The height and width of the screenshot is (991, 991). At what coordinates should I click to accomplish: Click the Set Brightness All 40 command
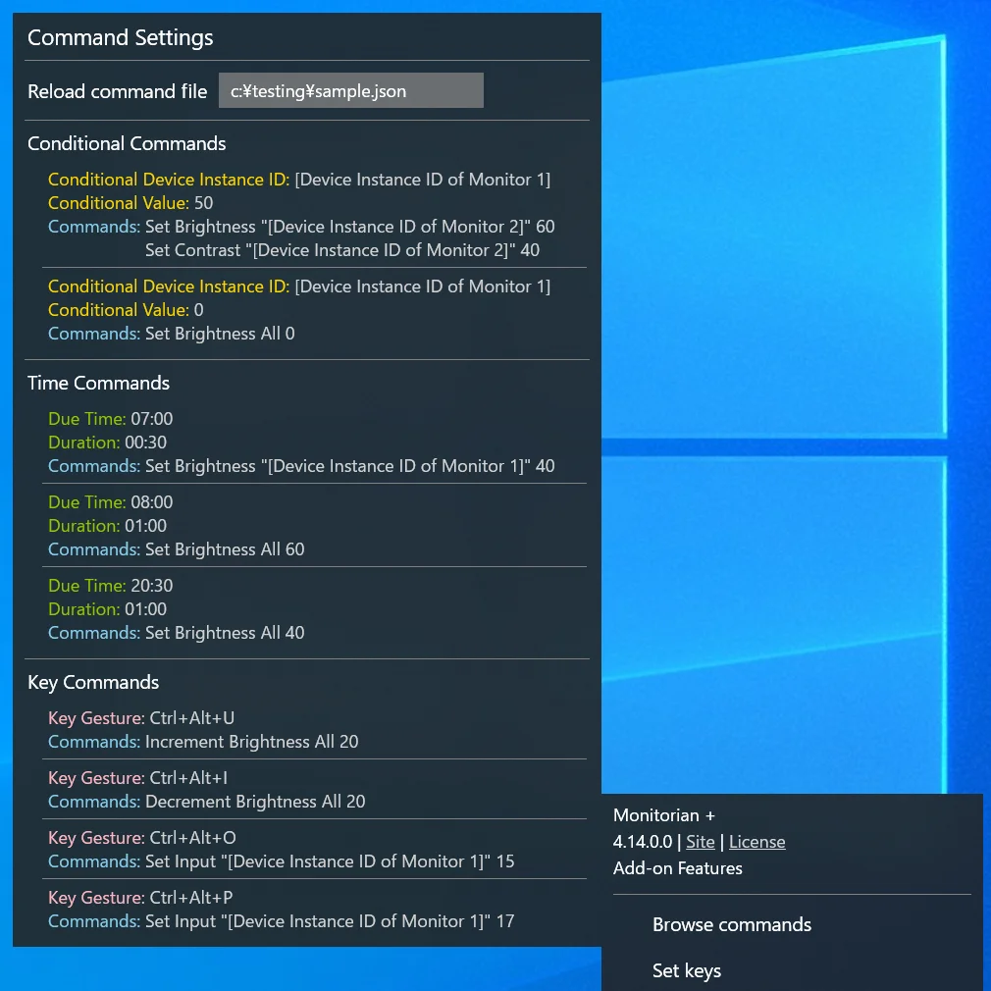tap(225, 633)
